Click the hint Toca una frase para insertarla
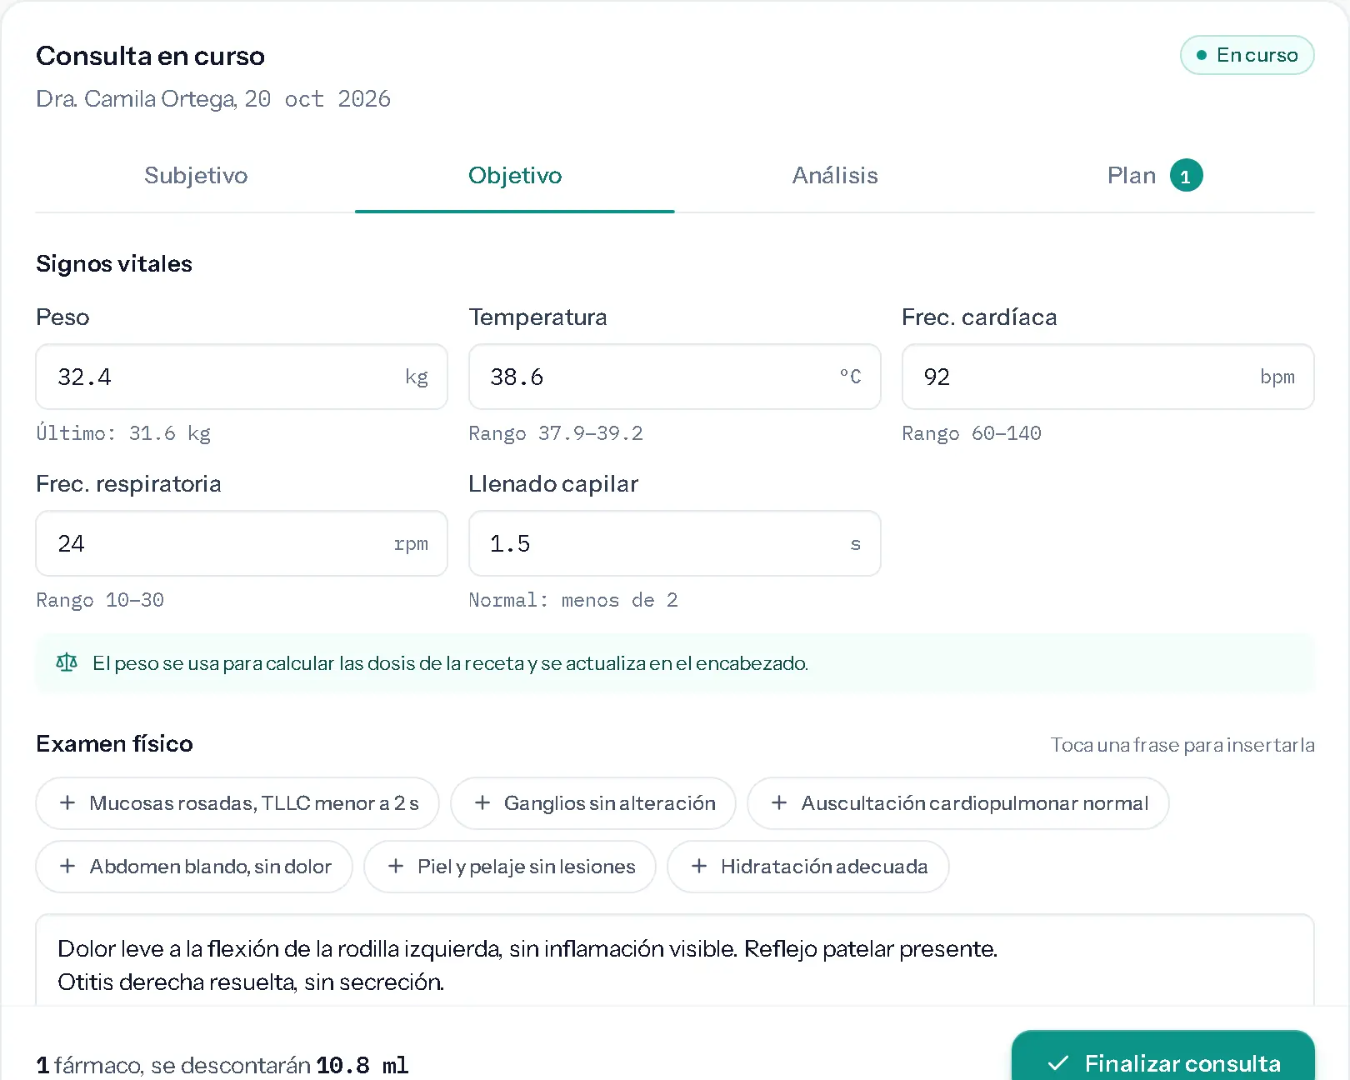Screen dimensions: 1350x1080 1182,745
